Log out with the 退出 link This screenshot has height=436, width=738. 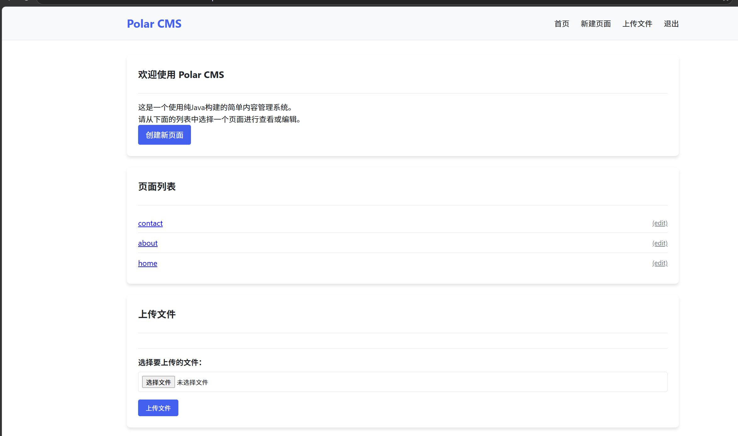pyautogui.click(x=671, y=24)
